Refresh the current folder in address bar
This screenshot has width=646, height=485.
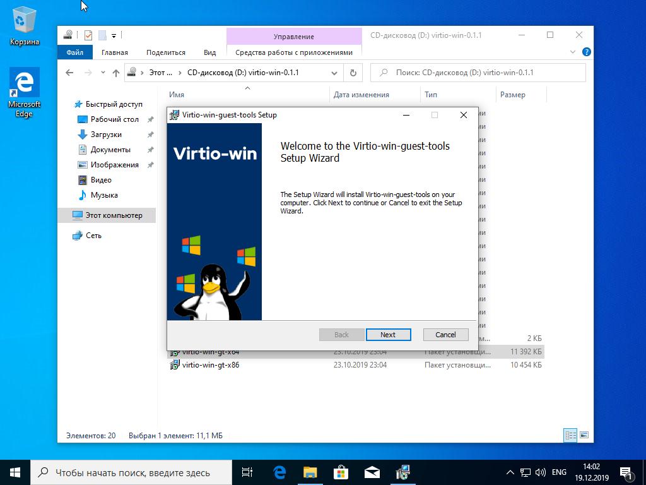(353, 73)
